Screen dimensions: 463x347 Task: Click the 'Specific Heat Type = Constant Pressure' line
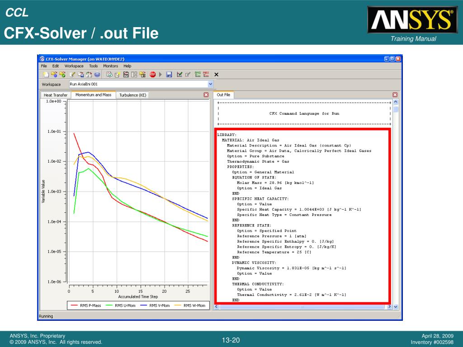pos(284,215)
